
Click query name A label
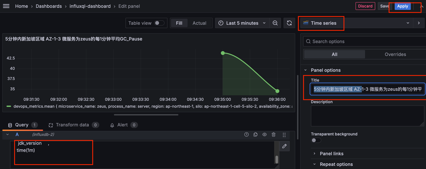coord(17,135)
